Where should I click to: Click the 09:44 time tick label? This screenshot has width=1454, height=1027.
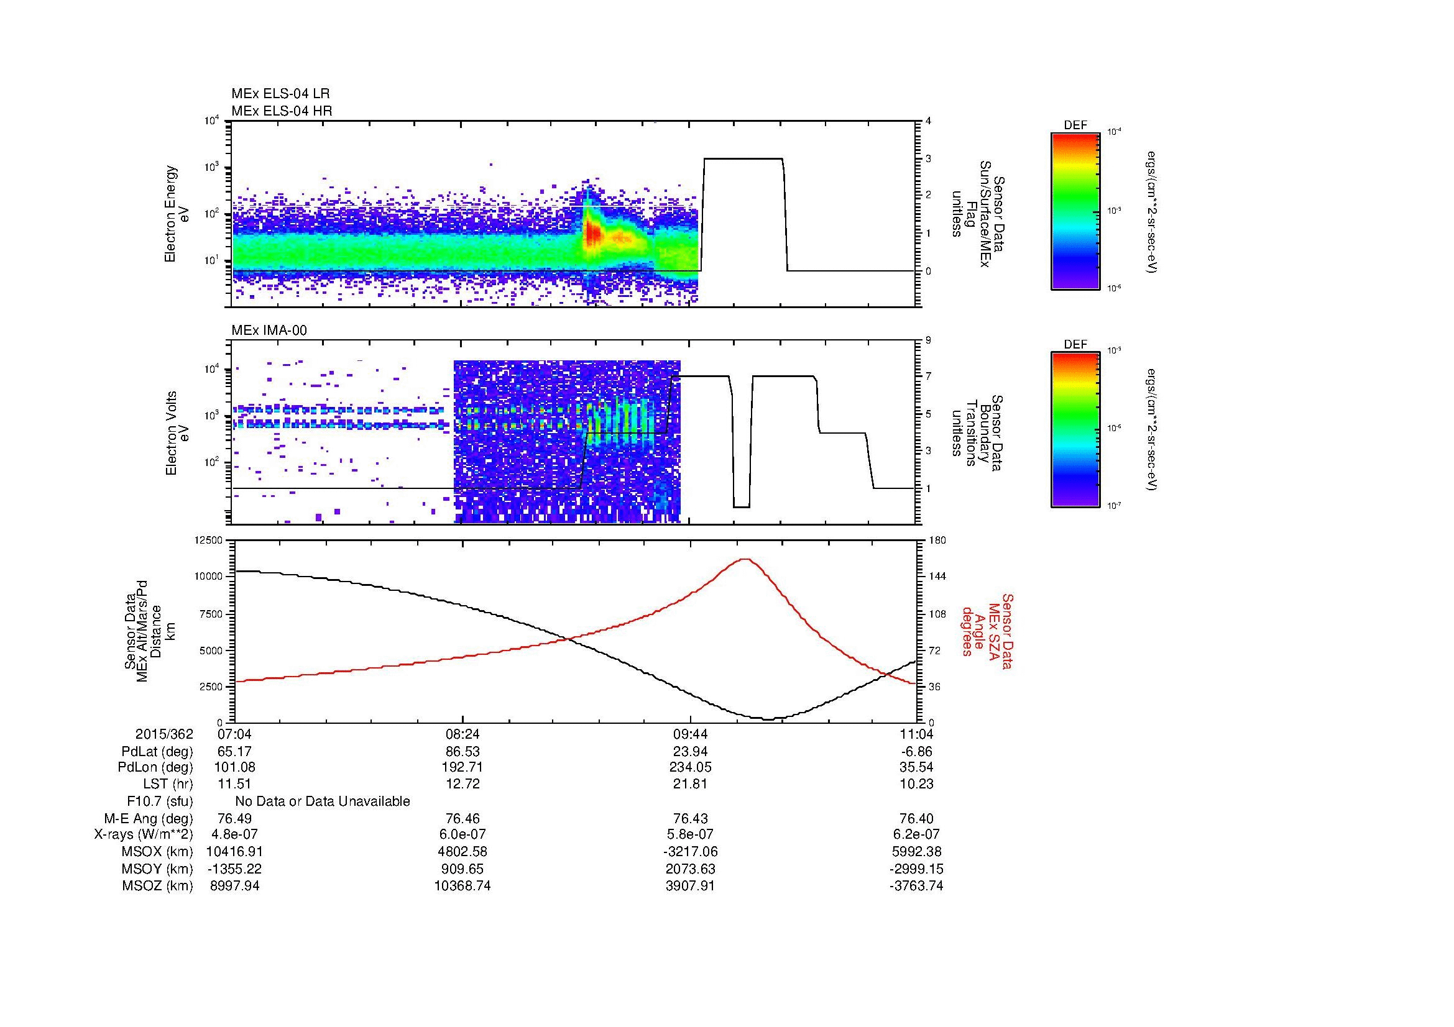click(x=690, y=734)
